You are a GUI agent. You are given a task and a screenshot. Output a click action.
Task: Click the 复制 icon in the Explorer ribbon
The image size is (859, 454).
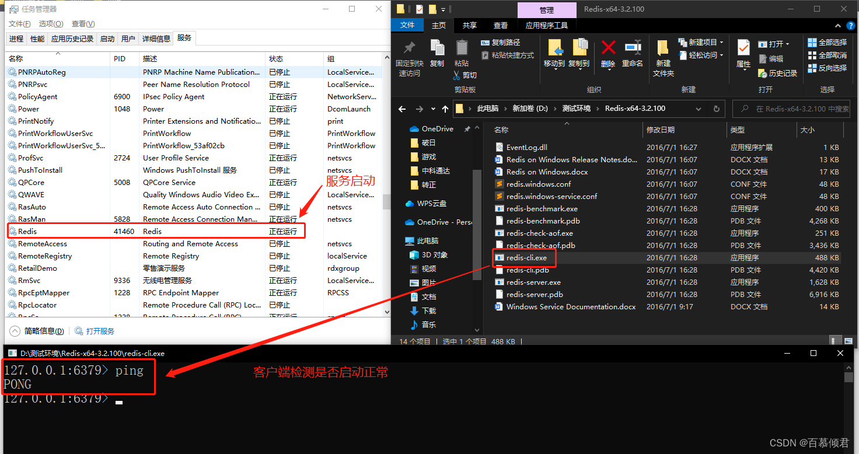pos(437,47)
